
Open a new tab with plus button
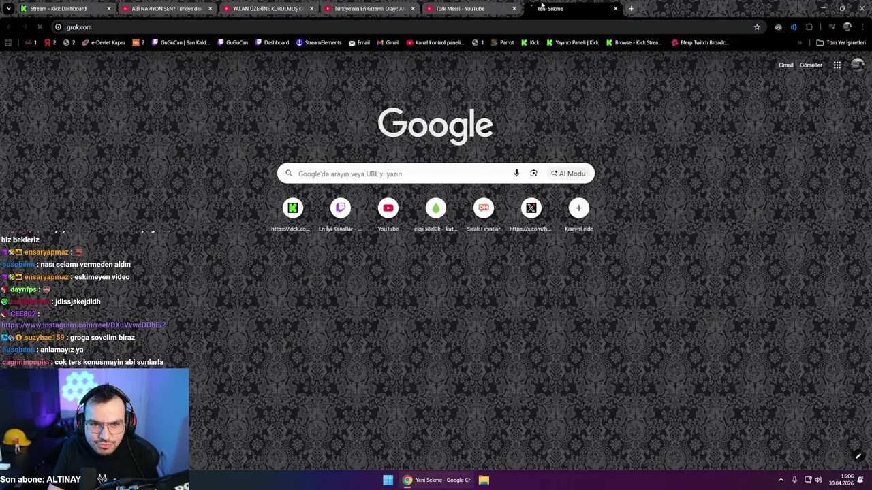click(x=631, y=9)
